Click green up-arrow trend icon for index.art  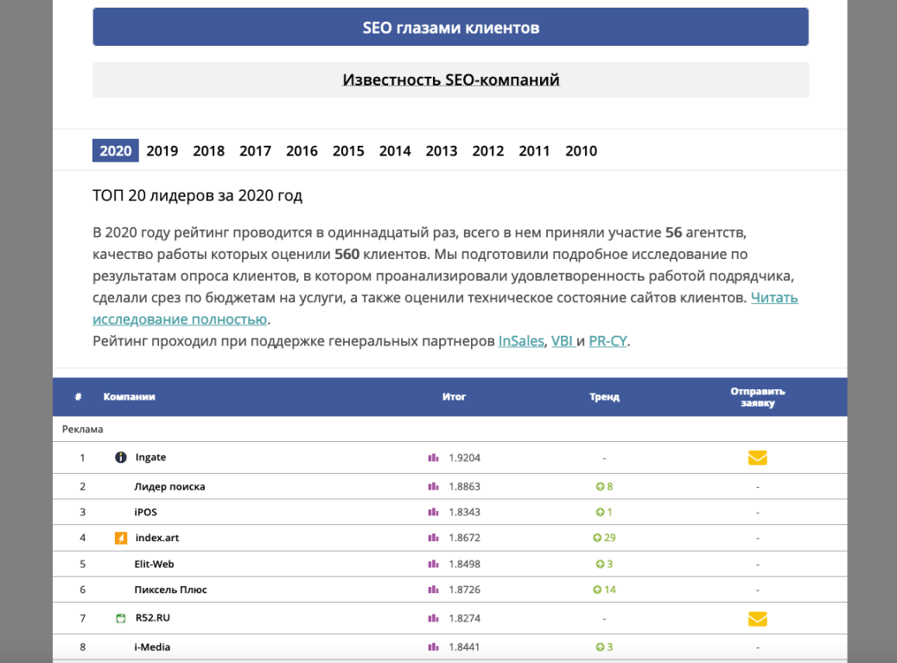point(596,538)
